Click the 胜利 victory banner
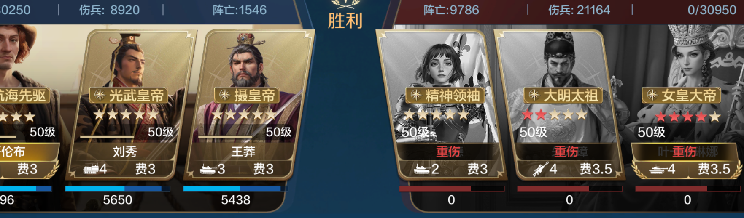 tap(345, 20)
